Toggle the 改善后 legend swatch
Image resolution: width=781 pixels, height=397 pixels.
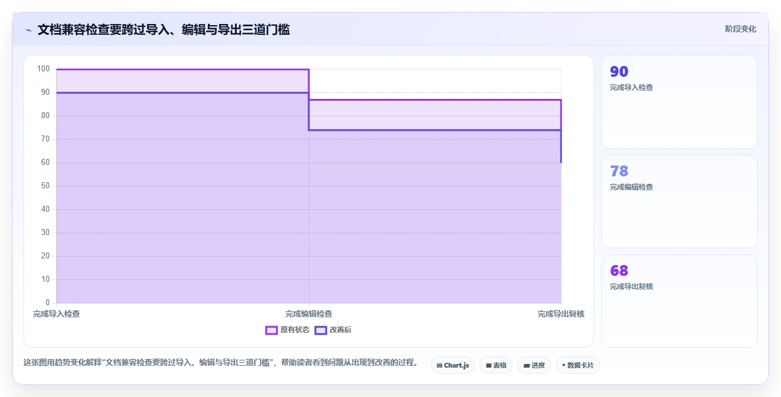pos(321,330)
